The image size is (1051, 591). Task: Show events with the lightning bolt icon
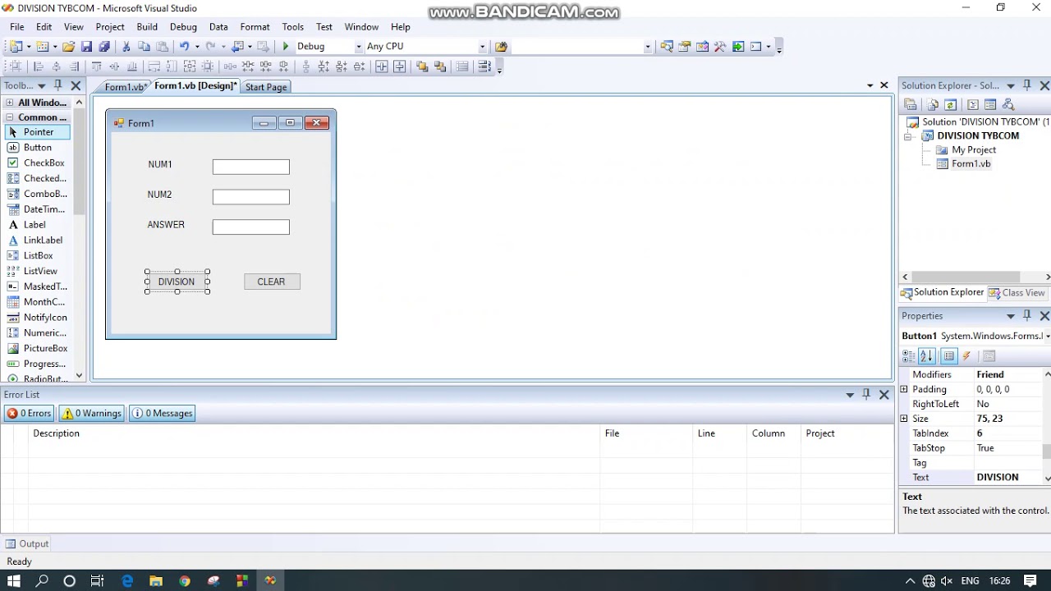966,356
